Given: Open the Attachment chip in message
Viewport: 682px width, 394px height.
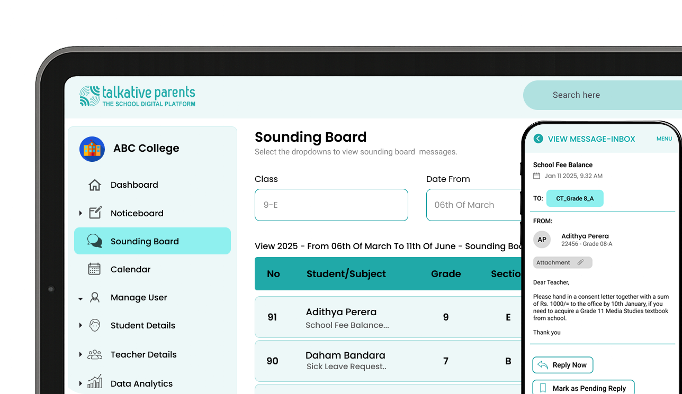Looking at the screenshot, I should click(x=562, y=262).
